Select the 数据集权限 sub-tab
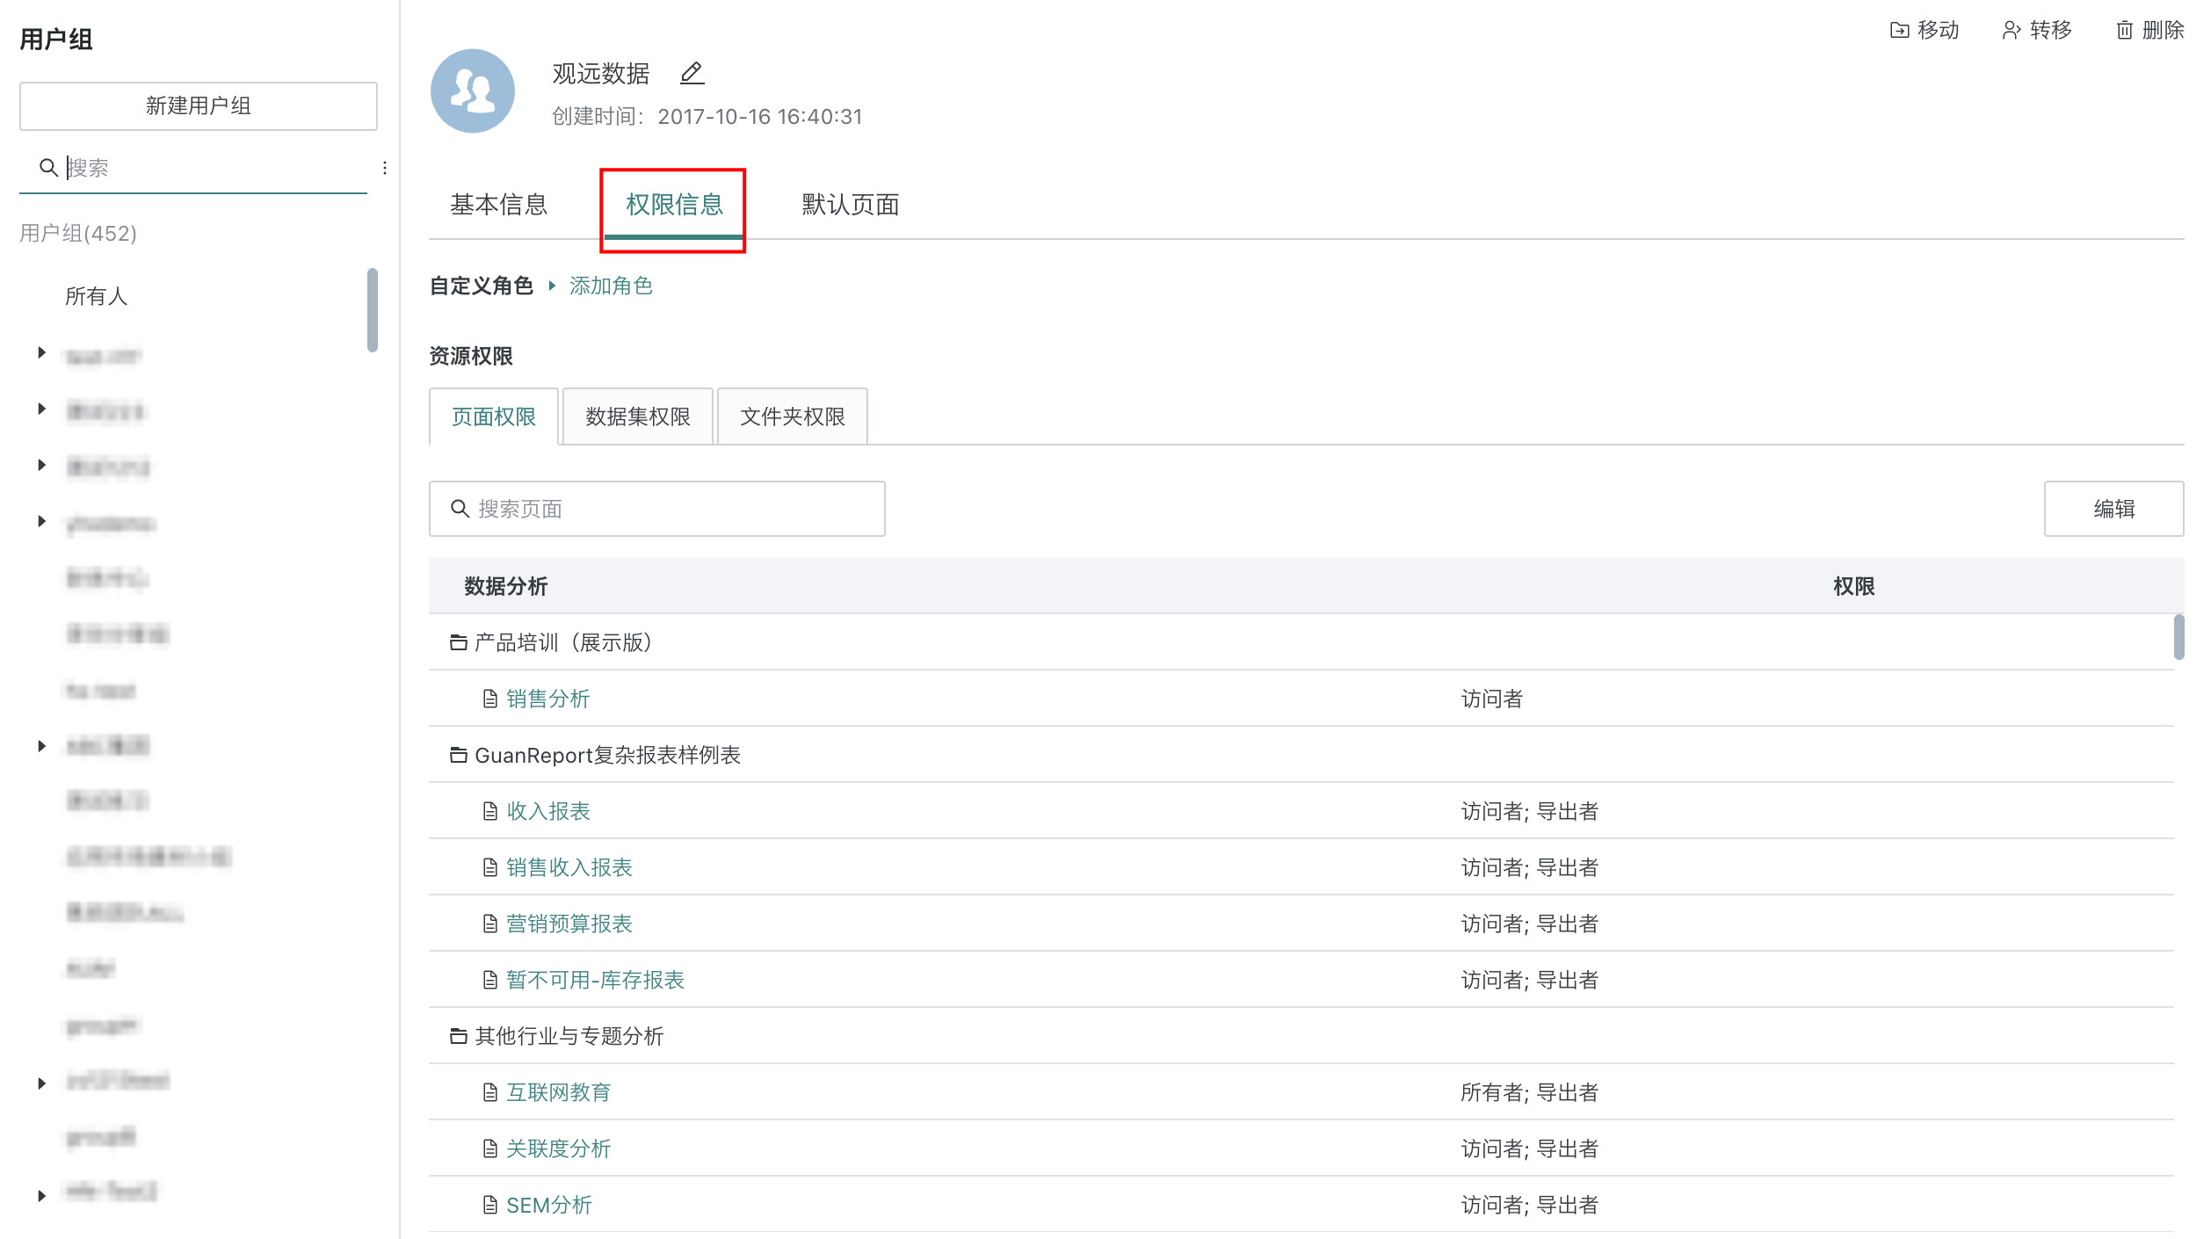The width and height of the screenshot is (2211, 1239). (637, 417)
